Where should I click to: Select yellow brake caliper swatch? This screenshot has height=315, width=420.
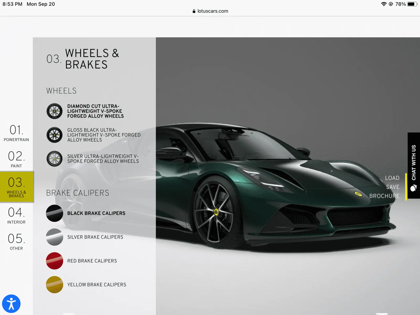click(54, 285)
